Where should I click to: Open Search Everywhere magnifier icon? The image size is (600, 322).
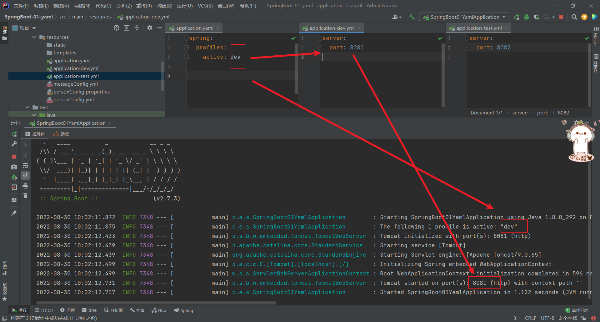[574, 17]
